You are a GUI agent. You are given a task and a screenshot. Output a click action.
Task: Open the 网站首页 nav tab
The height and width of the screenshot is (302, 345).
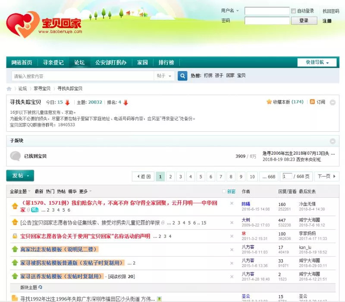tap(22, 62)
